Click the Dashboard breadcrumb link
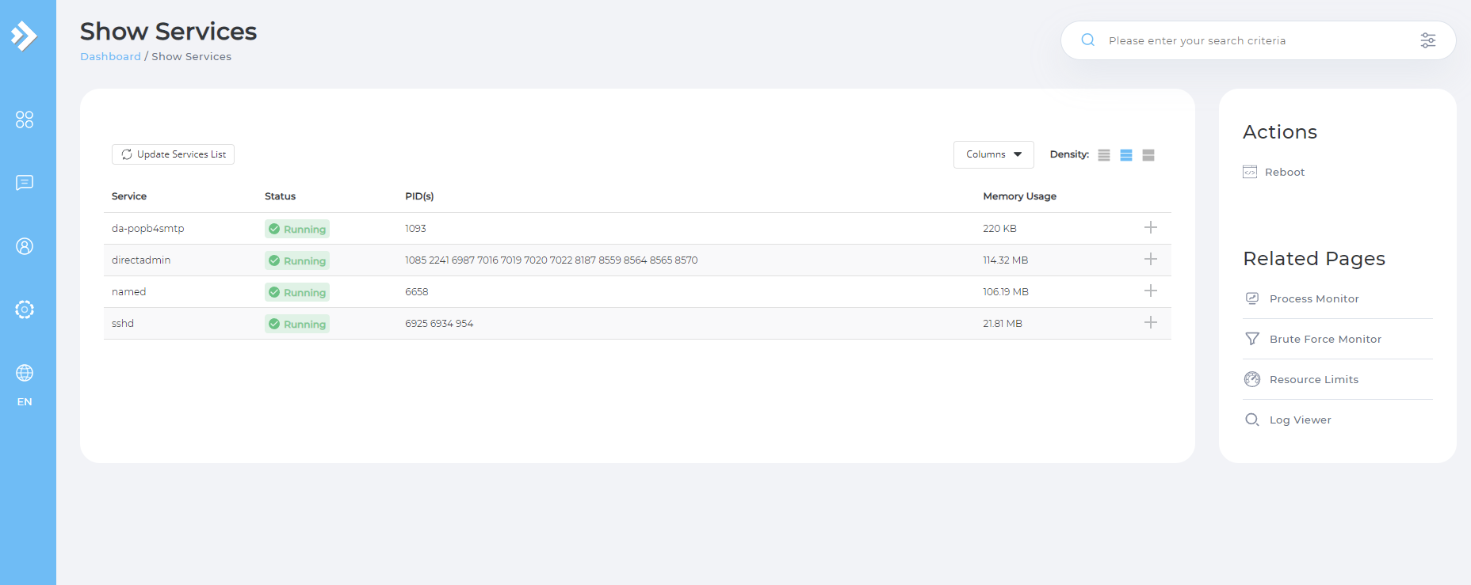 coord(110,56)
